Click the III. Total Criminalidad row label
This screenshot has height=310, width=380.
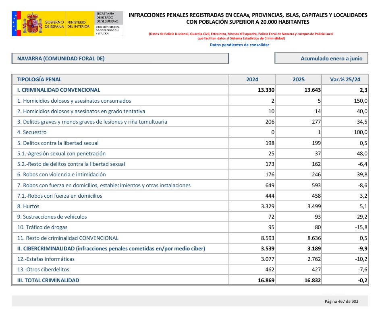(x=48, y=280)
